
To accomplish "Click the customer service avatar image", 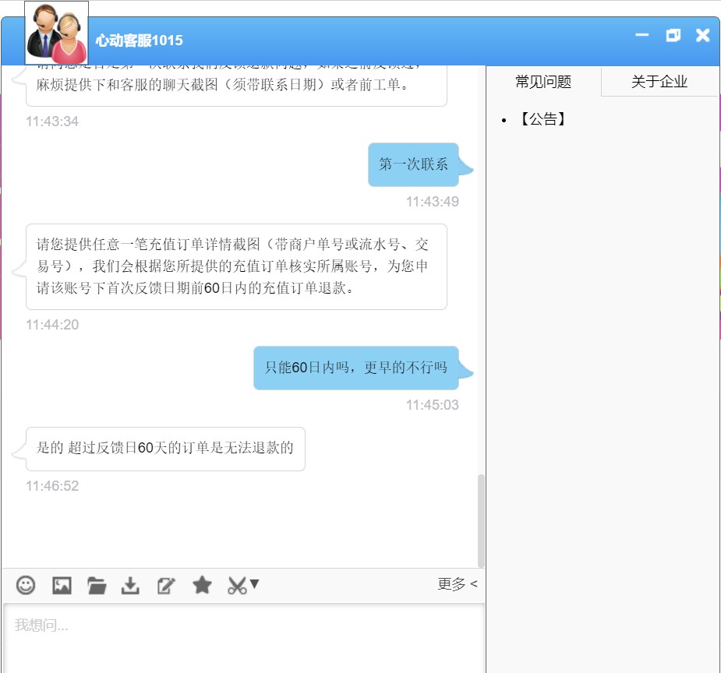I will point(55,33).
